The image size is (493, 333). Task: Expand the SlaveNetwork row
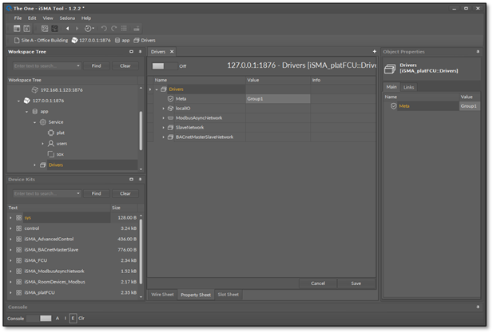coord(163,128)
